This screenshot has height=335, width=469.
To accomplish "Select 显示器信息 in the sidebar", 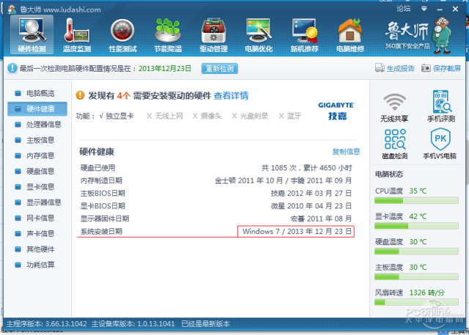I will 37,203.
